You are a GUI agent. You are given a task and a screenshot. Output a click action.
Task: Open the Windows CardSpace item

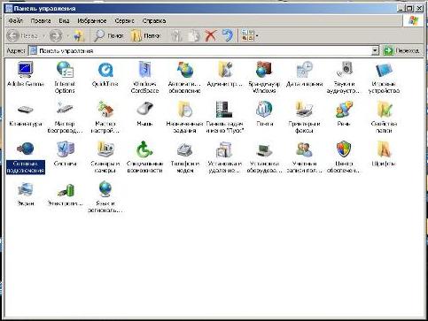144,70
